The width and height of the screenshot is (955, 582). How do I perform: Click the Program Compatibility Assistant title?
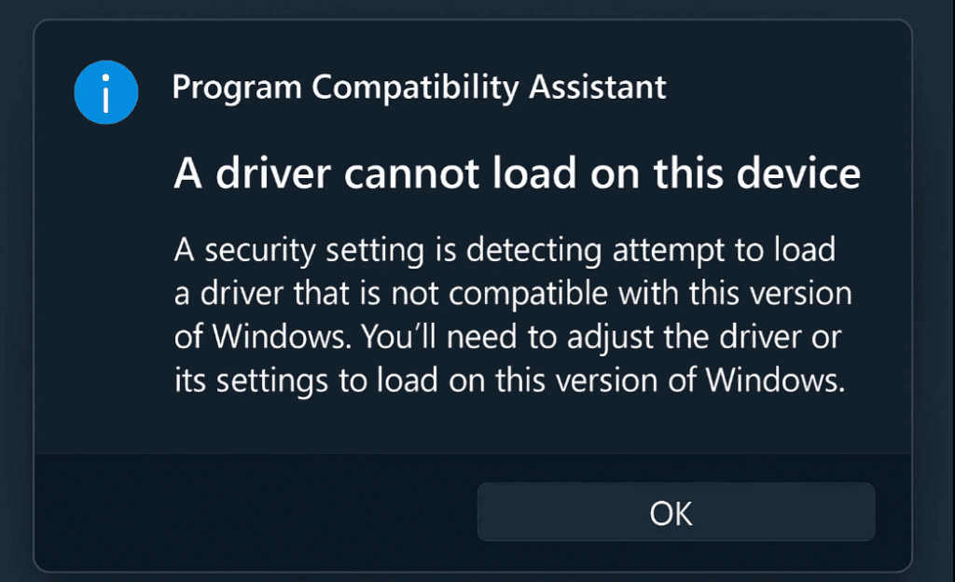click(419, 88)
